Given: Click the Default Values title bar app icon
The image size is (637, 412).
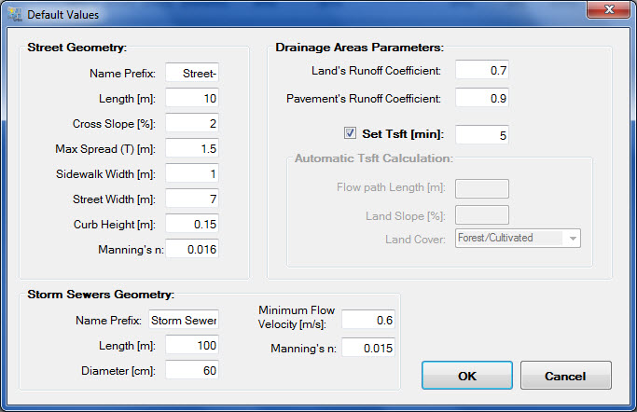Looking at the screenshot, I should pyautogui.click(x=15, y=14).
